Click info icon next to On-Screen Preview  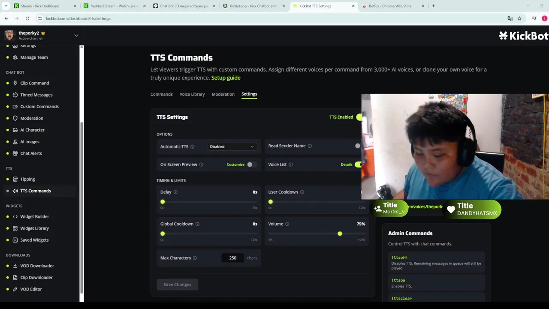(201, 165)
